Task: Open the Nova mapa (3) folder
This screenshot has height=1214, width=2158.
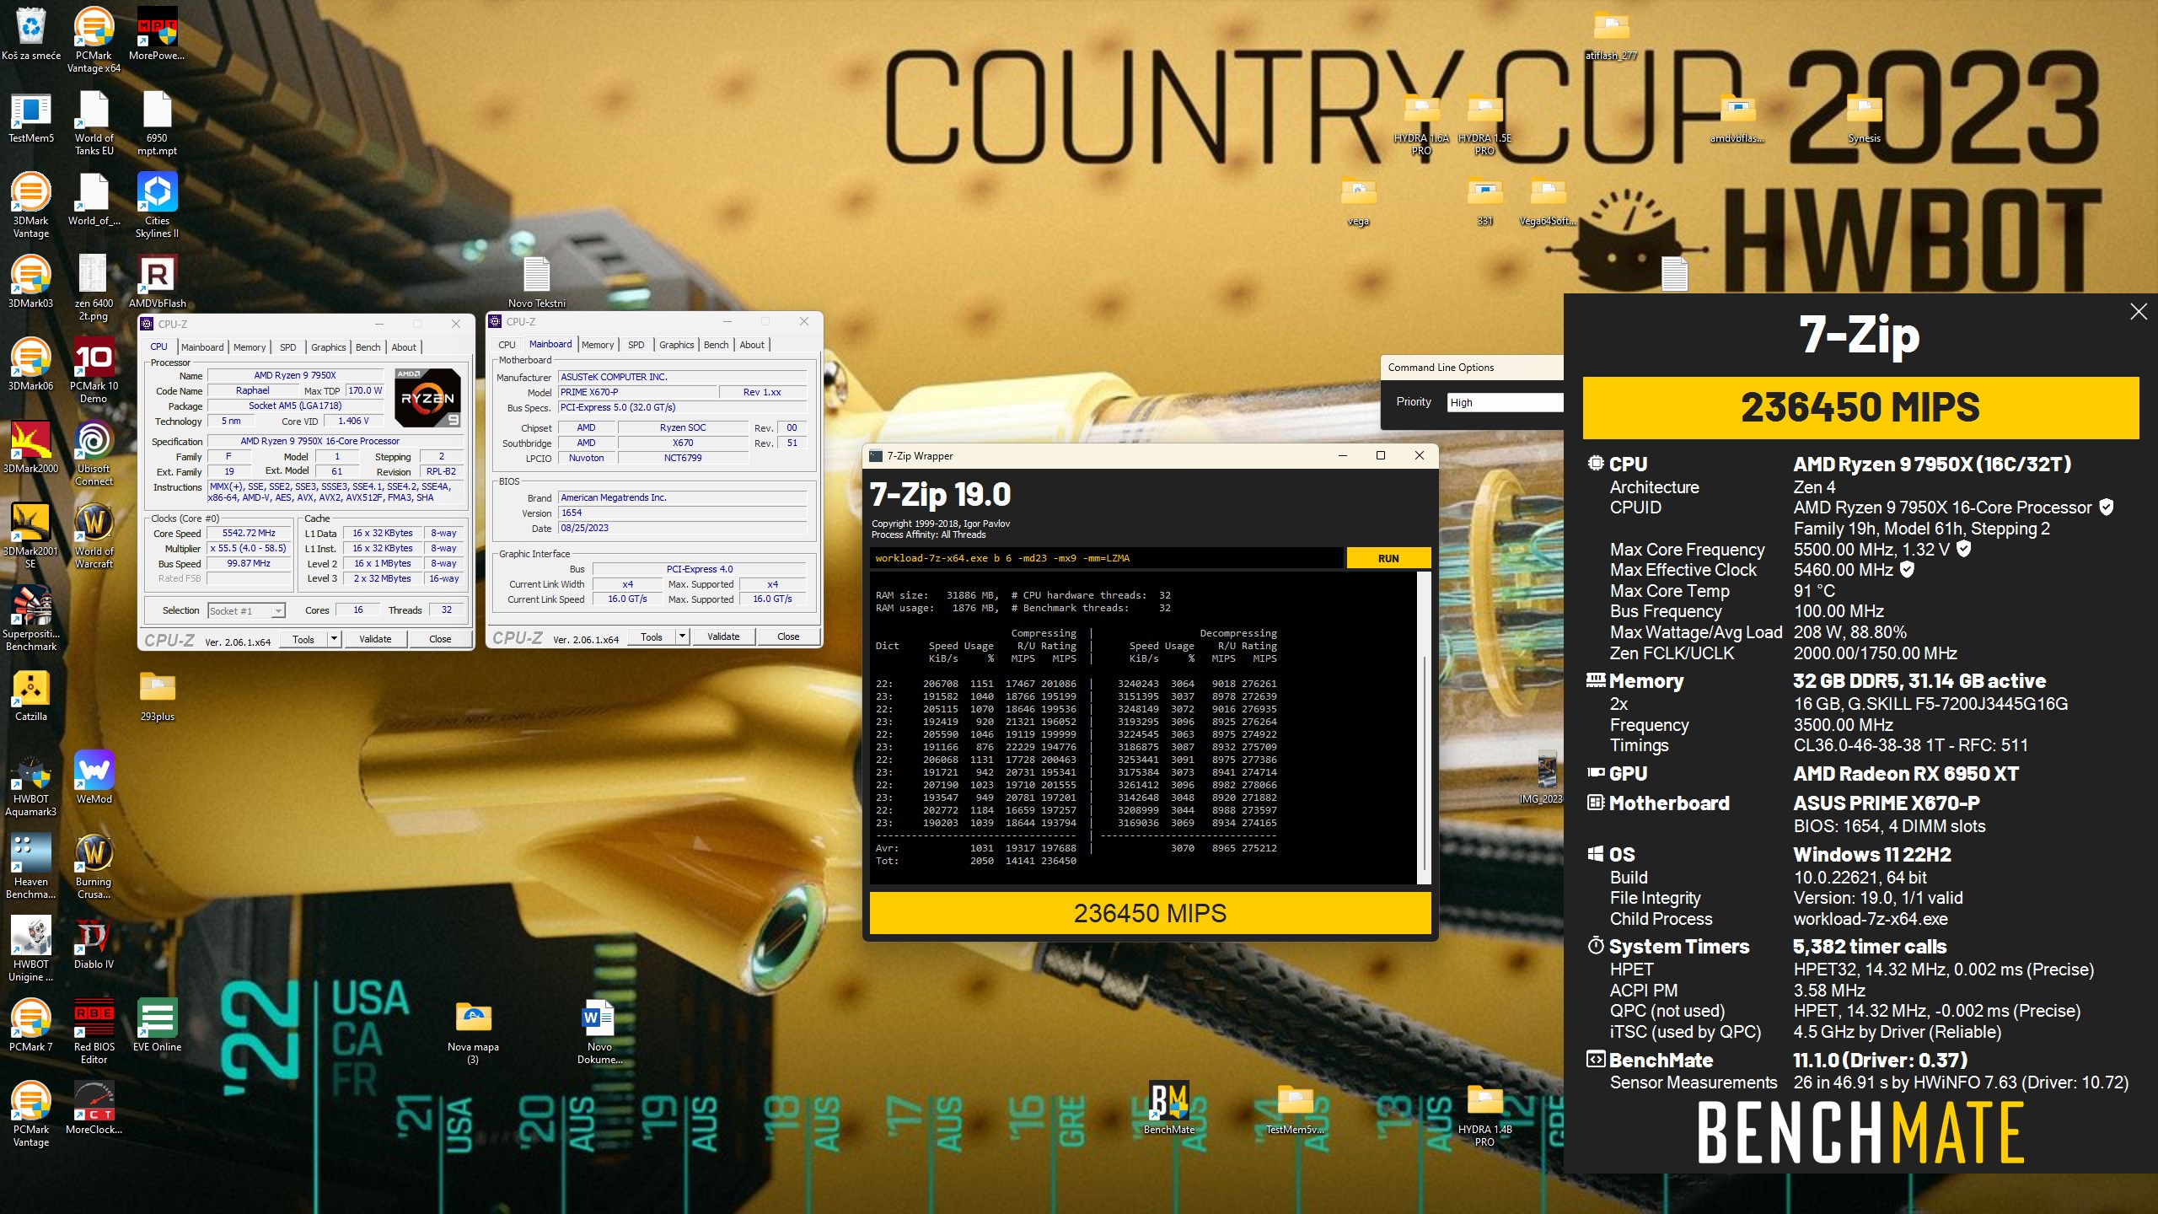Action: [x=473, y=1031]
